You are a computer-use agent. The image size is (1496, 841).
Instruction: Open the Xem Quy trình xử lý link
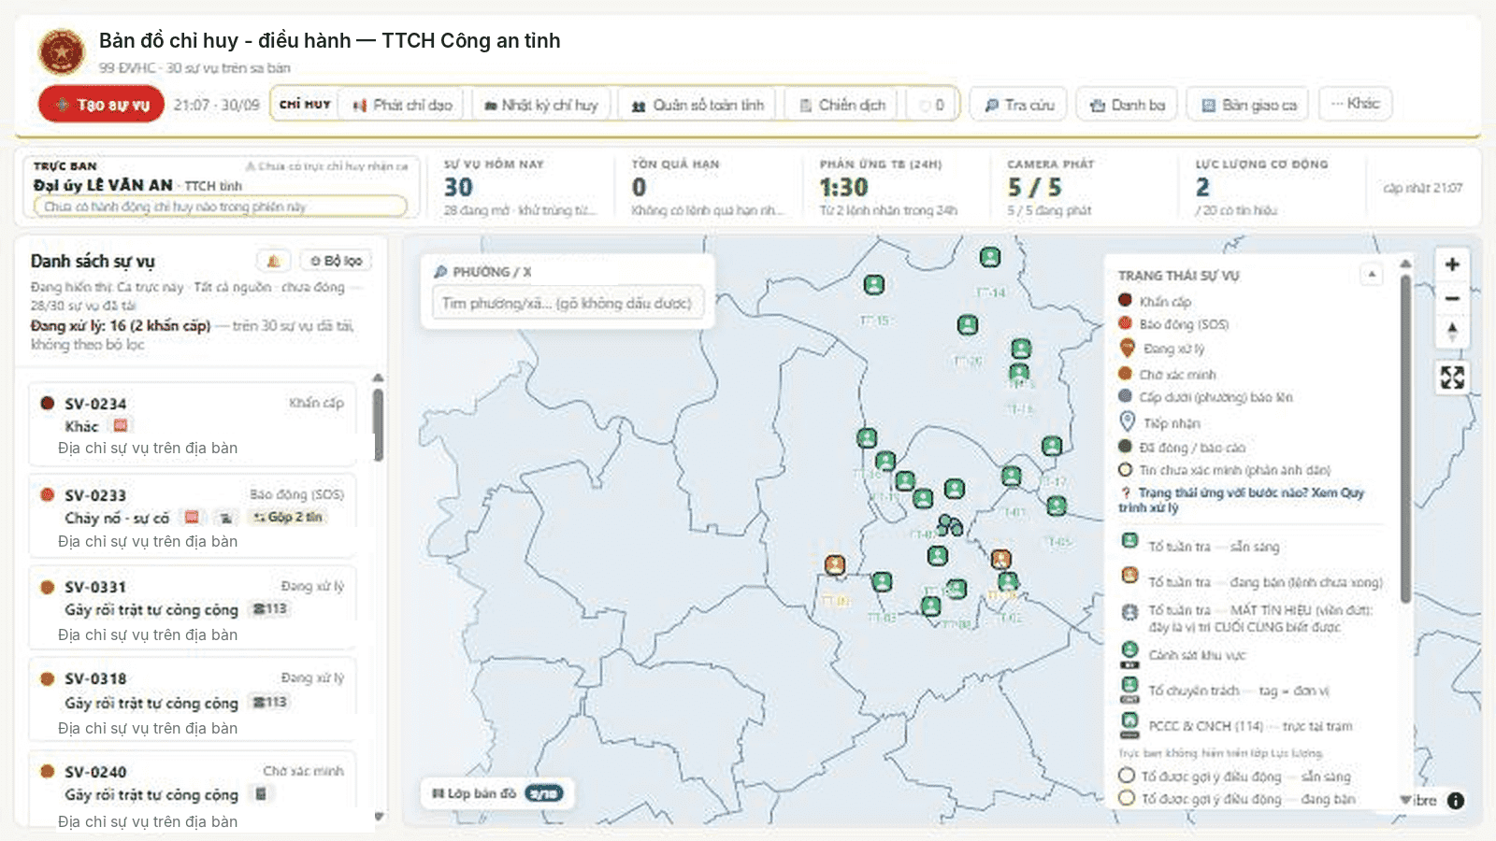[x=1242, y=500]
